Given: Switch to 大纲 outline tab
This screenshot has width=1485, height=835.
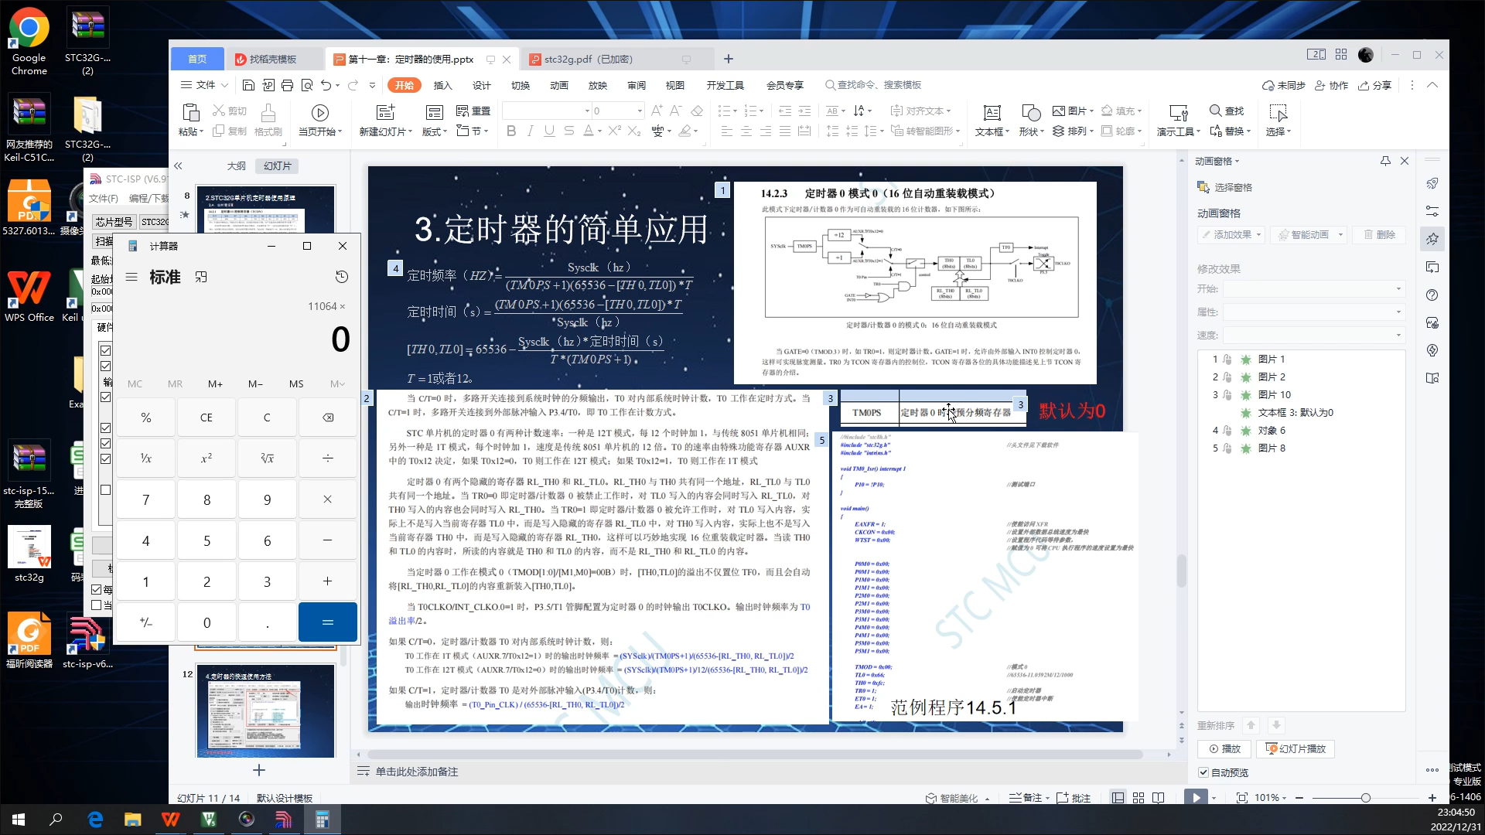Looking at the screenshot, I should click(x=236, y=165).
